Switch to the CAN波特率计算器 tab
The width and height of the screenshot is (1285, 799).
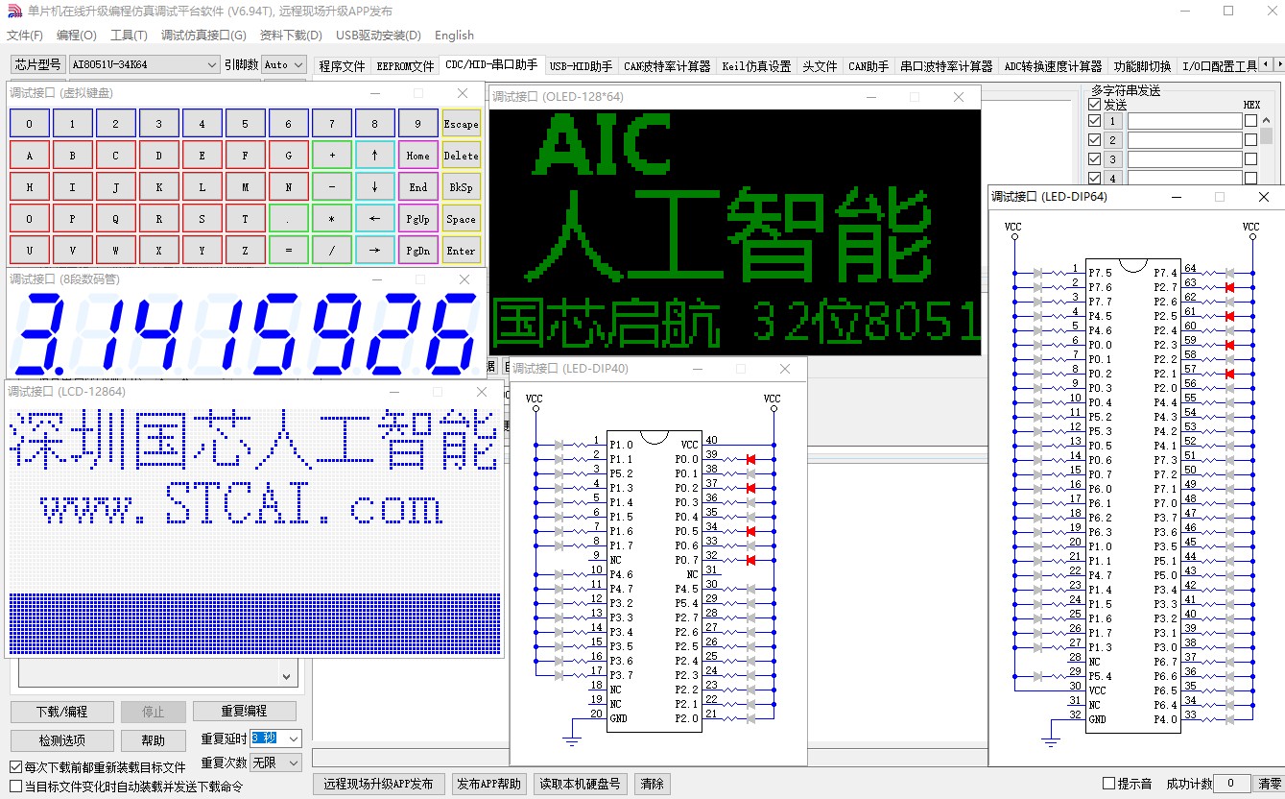(x=667, y=66)
